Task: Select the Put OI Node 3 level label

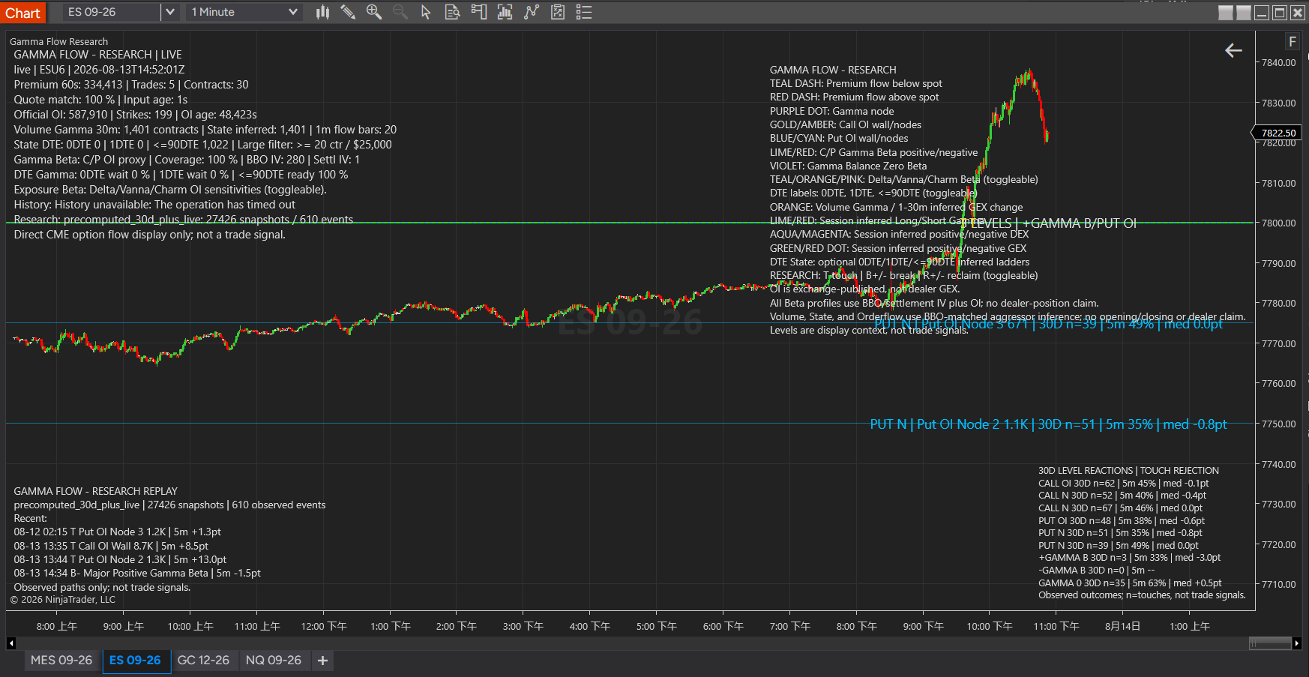Action: [x=1048, y=324]
